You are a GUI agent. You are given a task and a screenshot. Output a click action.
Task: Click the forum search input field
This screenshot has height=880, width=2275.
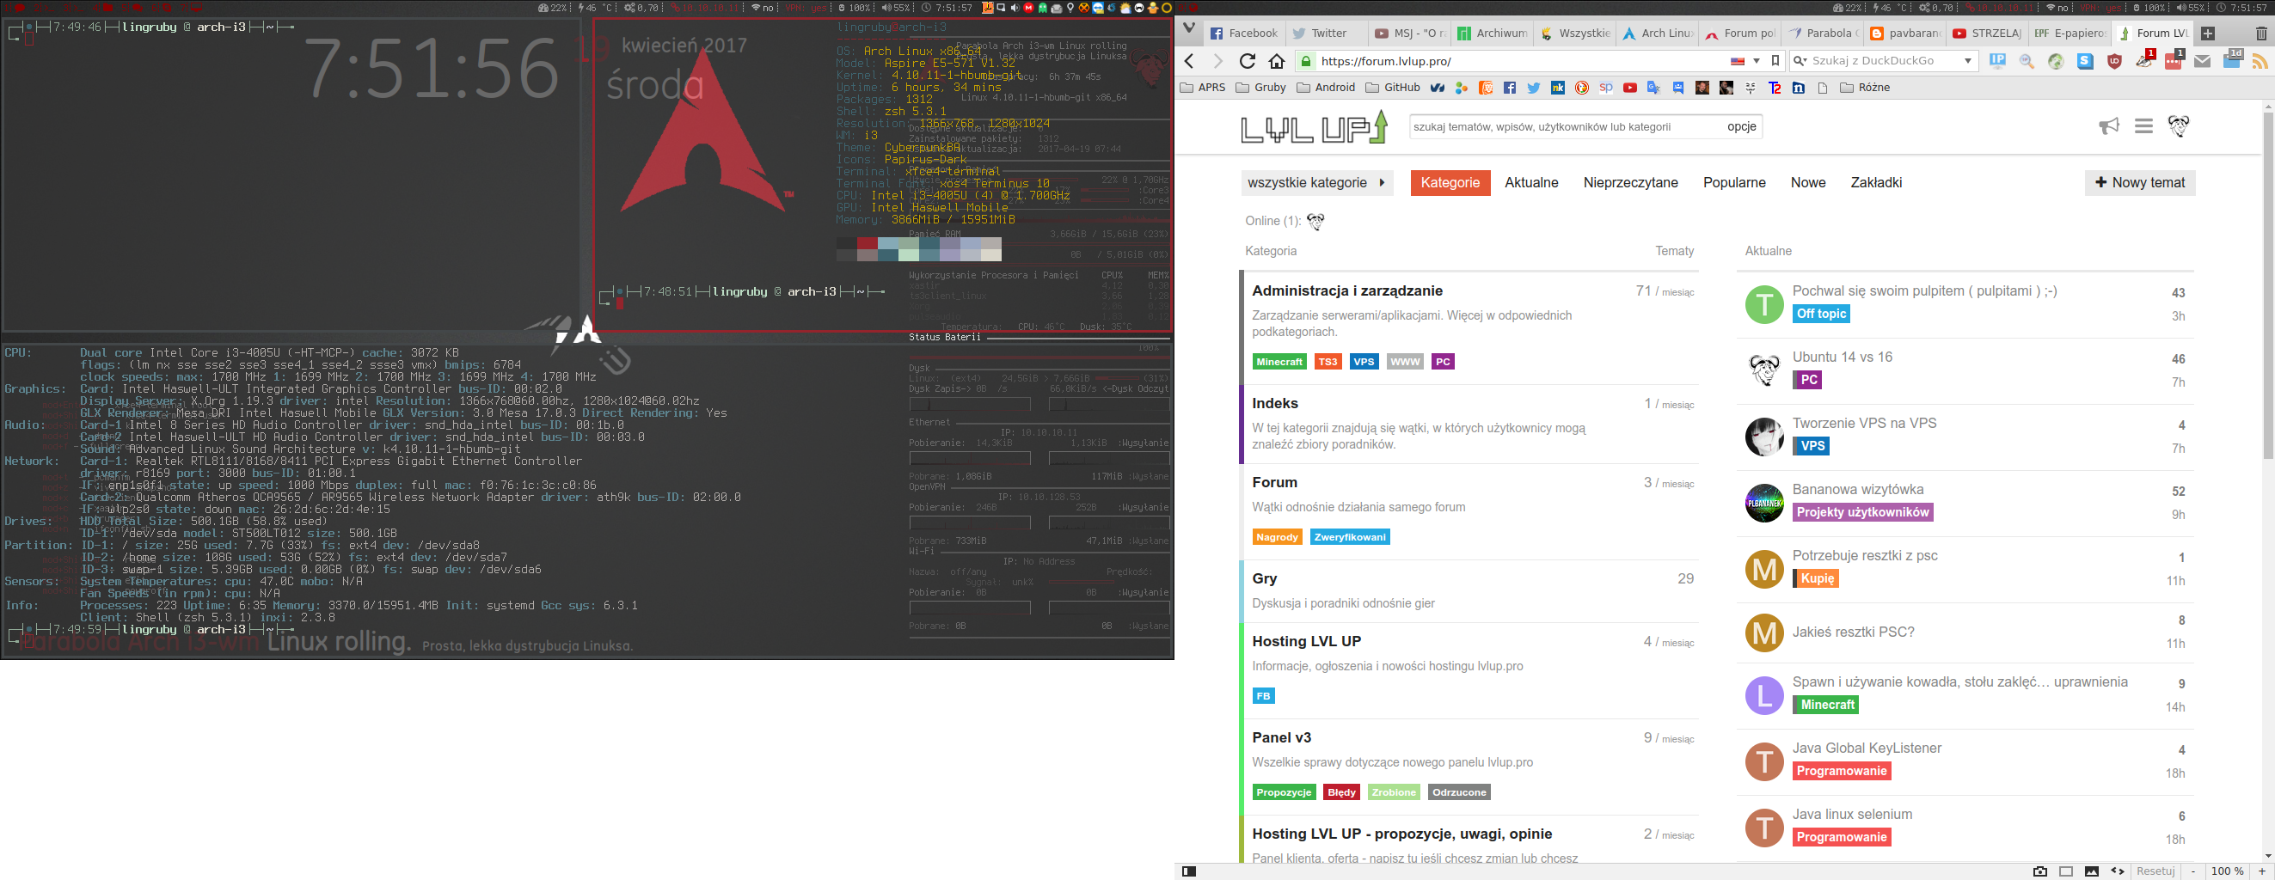pos(1563,126)
